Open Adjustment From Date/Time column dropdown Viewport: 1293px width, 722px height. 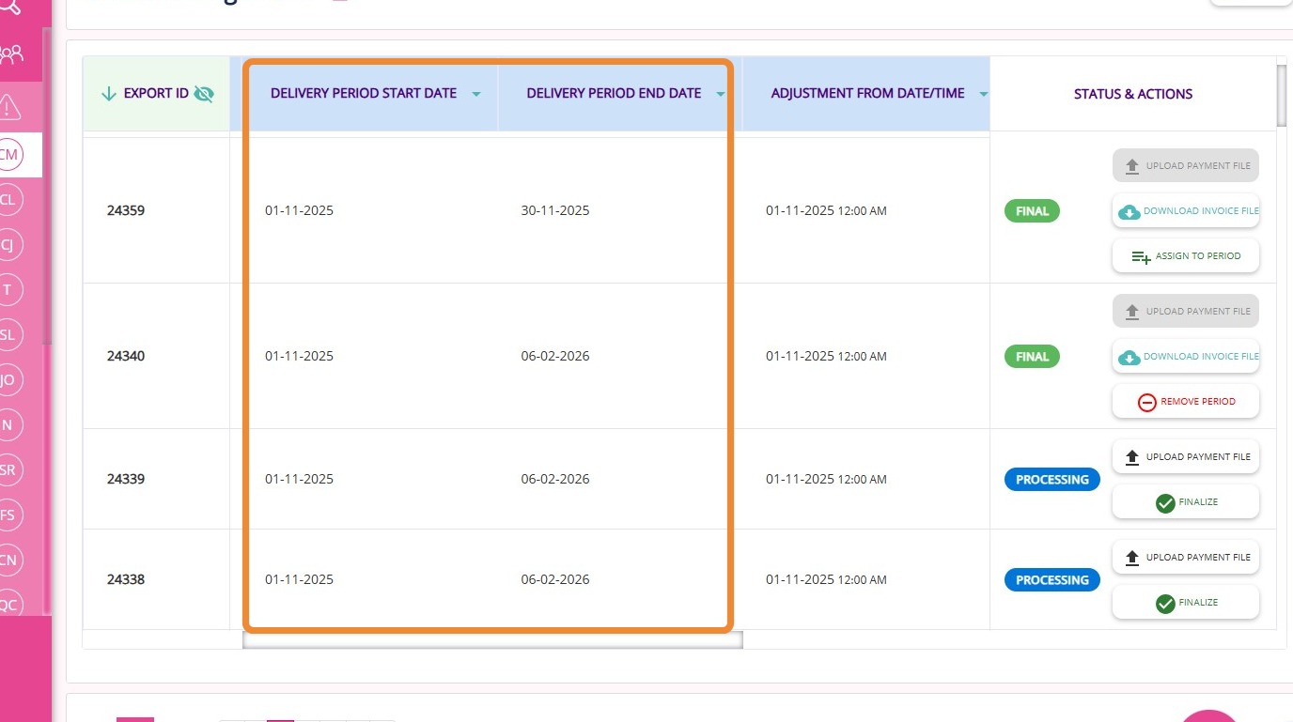pos(984,94)
